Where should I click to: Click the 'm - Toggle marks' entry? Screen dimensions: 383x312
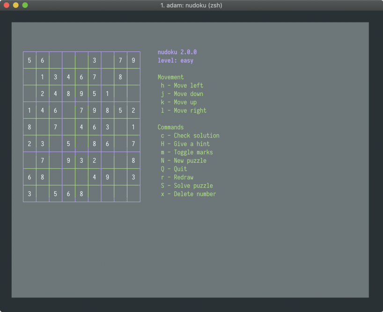[x=187, y=152]
